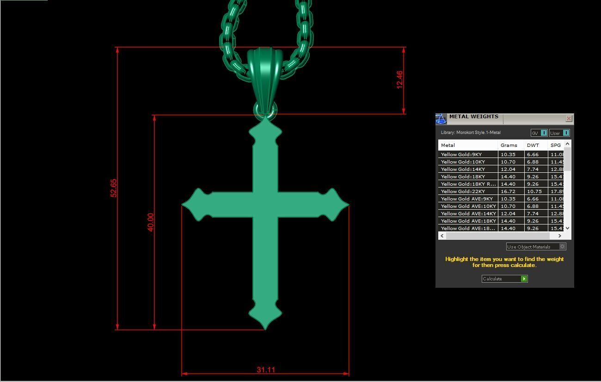Click the 31.11 width dimension label
Image resolution: width=601 pixels, height=382 pixels.
266,370
